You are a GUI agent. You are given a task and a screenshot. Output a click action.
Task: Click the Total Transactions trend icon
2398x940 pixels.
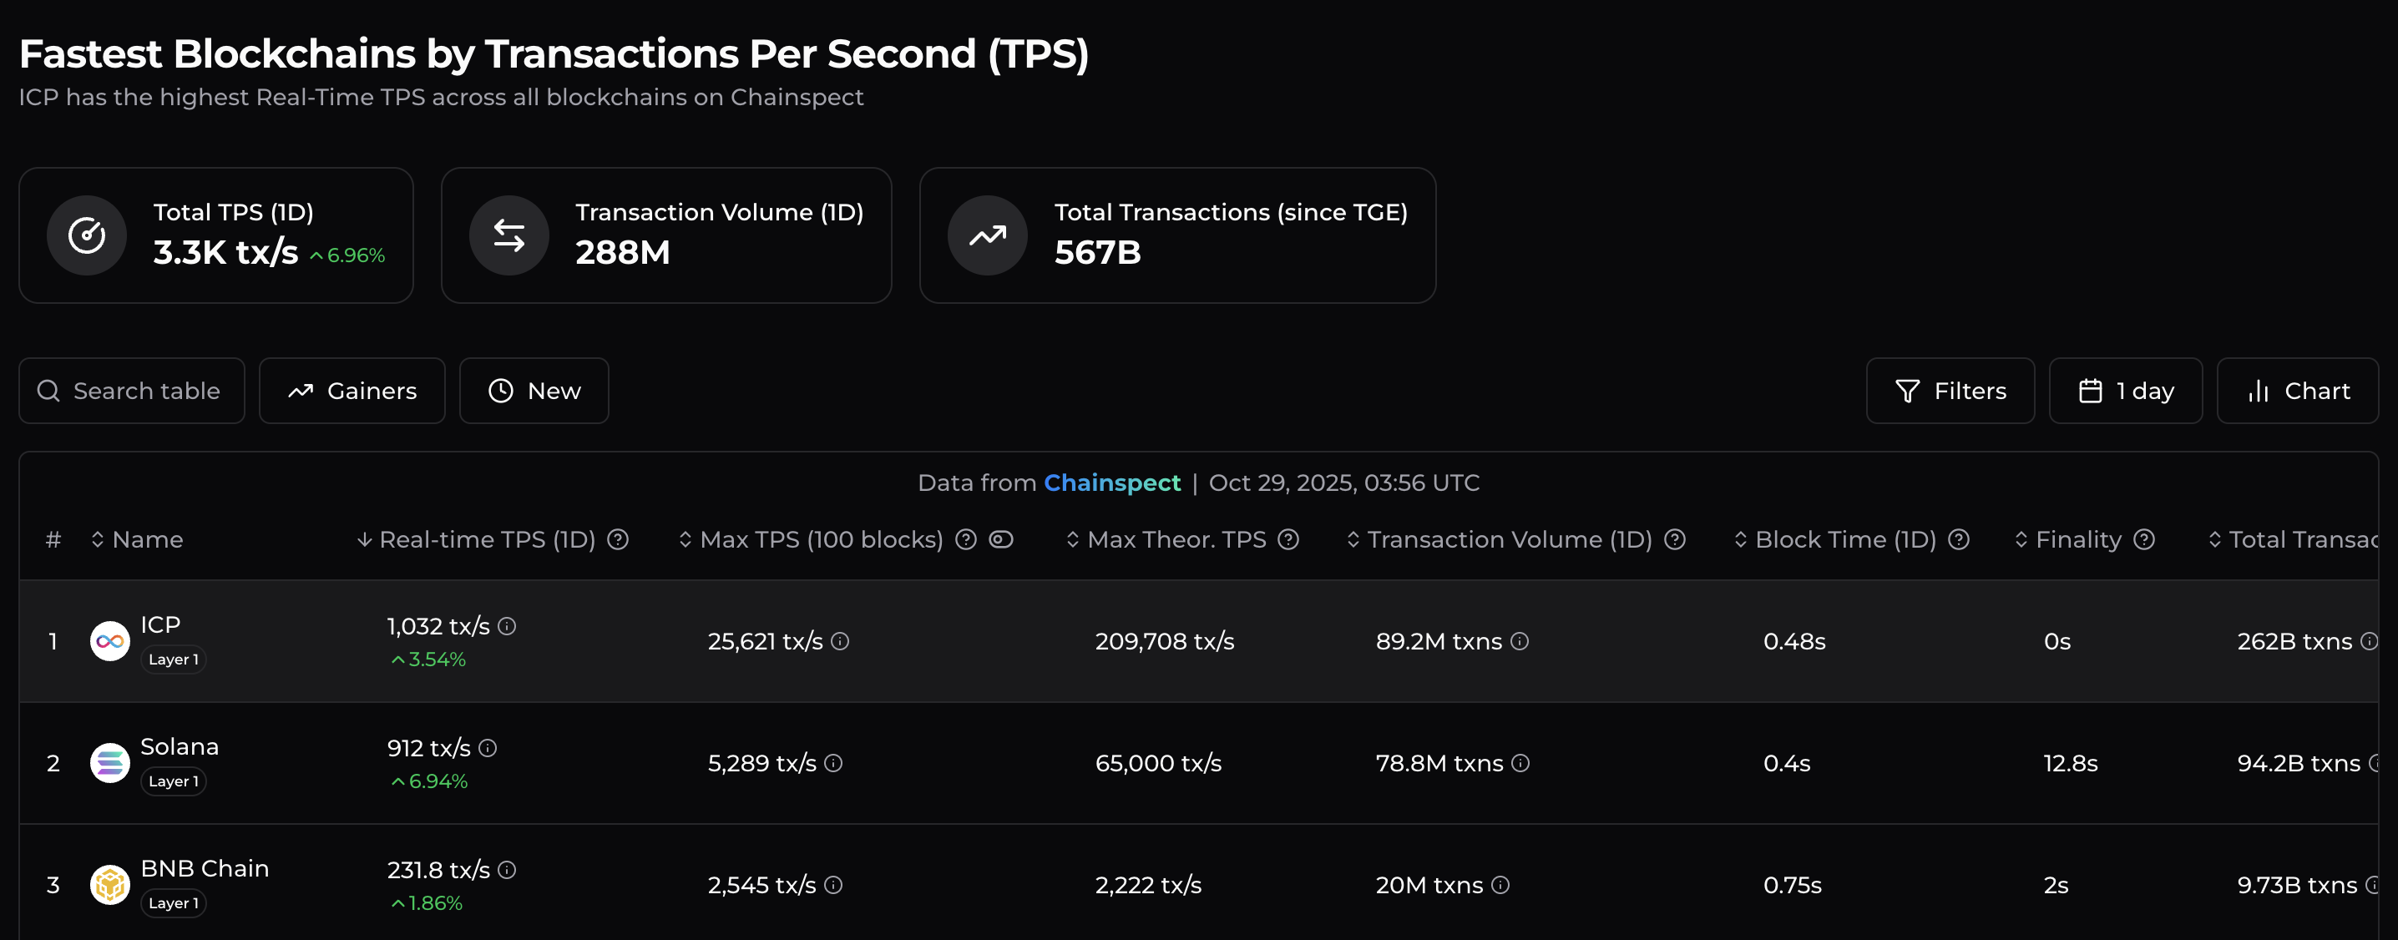986,235
